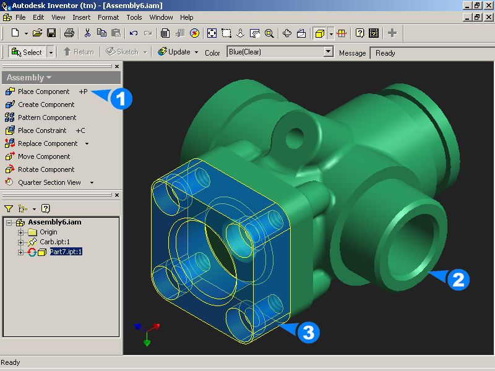This screenshot has width=495, height=371.
Task: Expand the Origin folder node
Action: (20, 233)
